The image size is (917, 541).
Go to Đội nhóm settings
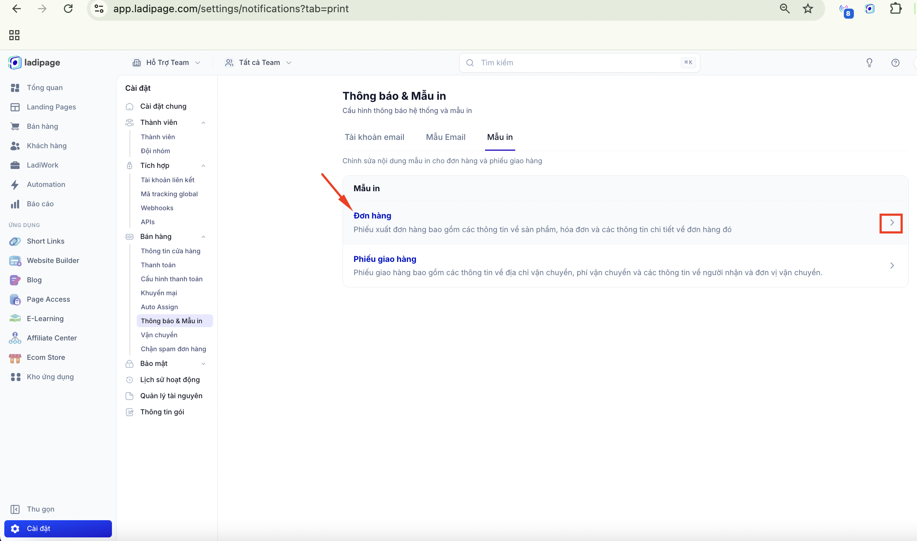click(x=155, y=151)
